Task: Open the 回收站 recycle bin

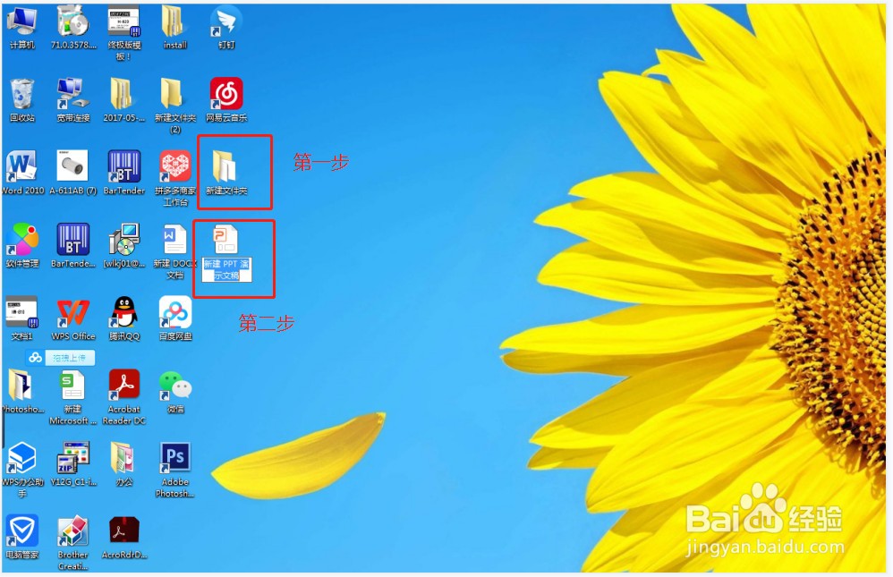Action: (21, 99)
